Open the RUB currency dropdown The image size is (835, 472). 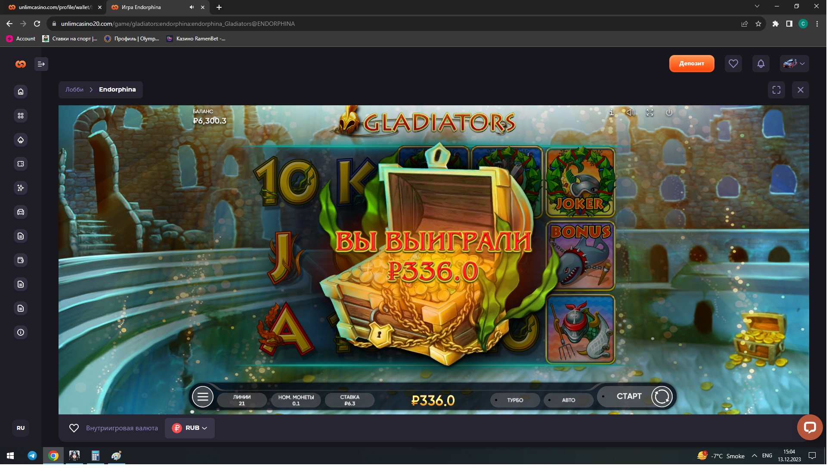(x=190, y=428)
